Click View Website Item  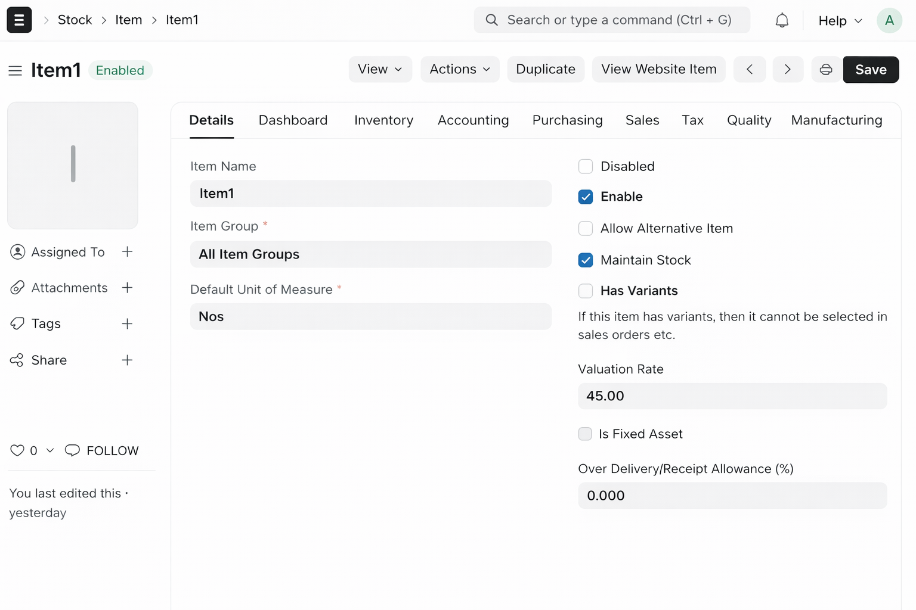[659, 70]
